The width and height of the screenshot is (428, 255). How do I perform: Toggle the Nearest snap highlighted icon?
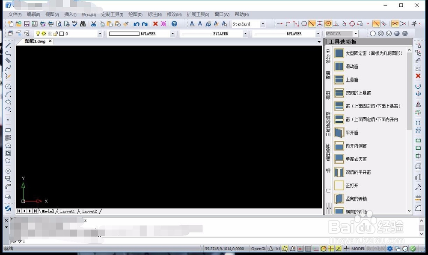pos(376,24)
